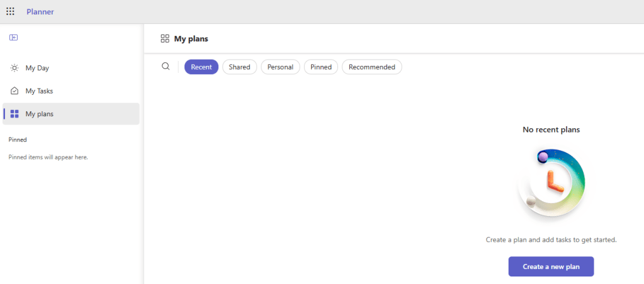Enable the Personal plans filter
This screenshot has height=284, width=644.
click(x=280, y=67)
